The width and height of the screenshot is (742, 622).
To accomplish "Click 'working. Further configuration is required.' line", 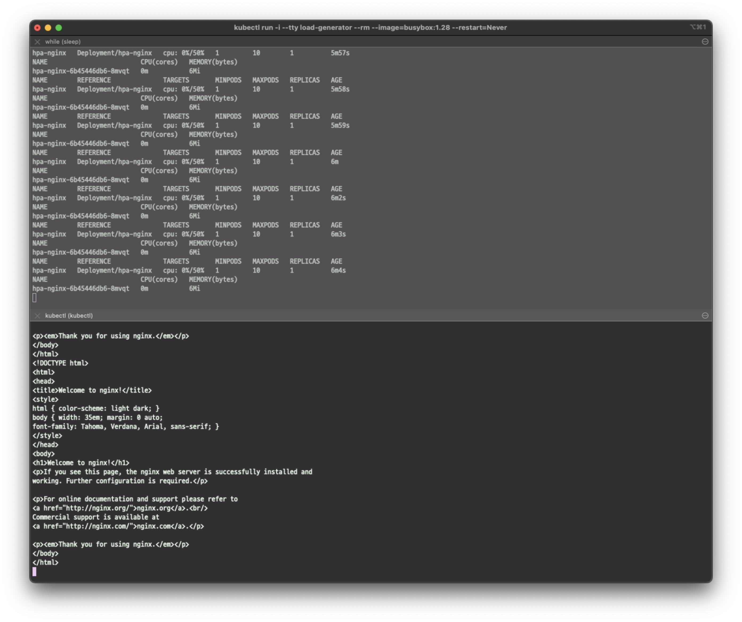I will (120, 481).
